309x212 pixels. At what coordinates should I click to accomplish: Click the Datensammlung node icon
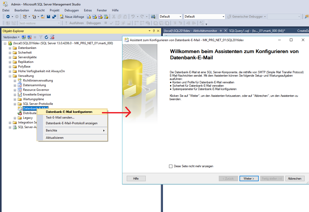pyautogui.click(x=20, y=85)
